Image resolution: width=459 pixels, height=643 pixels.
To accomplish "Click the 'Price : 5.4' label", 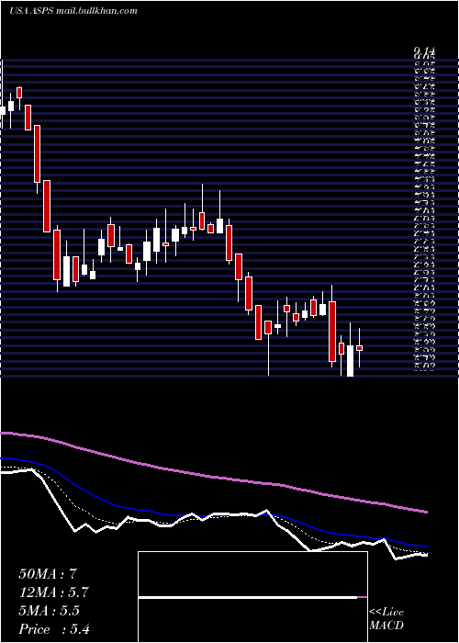I will [54, 629].
